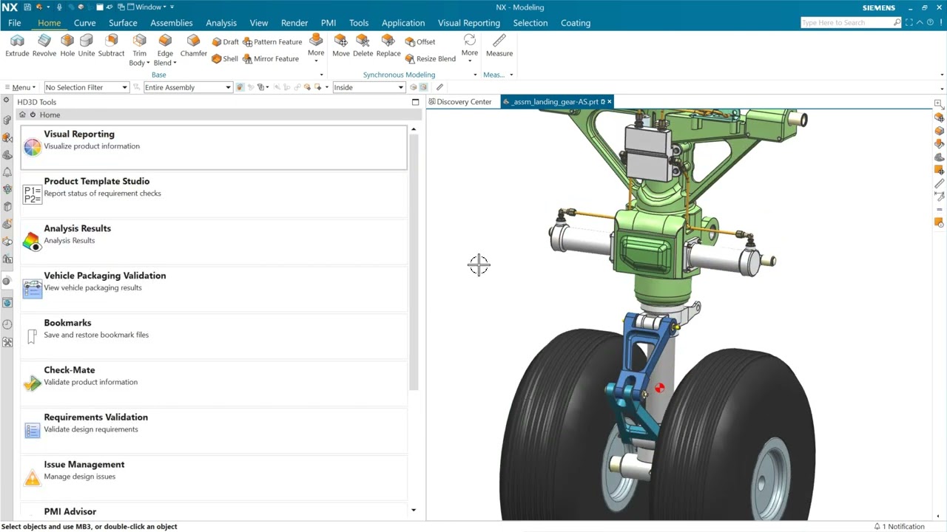
Task: Open the Inside selection rule dropdown
Action: (x=368, y=87)
